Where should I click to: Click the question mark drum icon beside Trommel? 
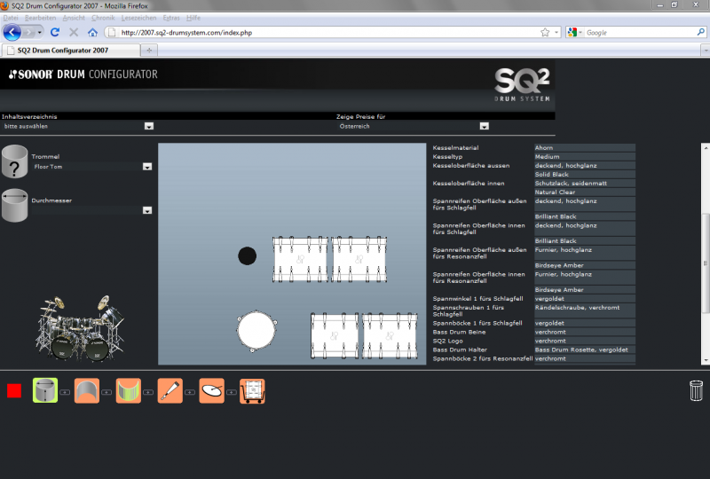14,161
